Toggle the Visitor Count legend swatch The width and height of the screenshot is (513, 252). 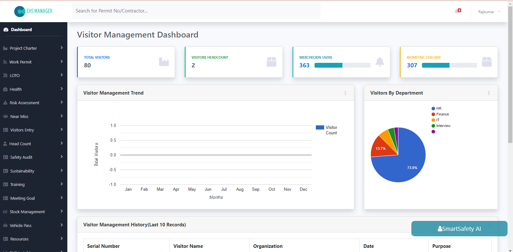click(320, 127)
